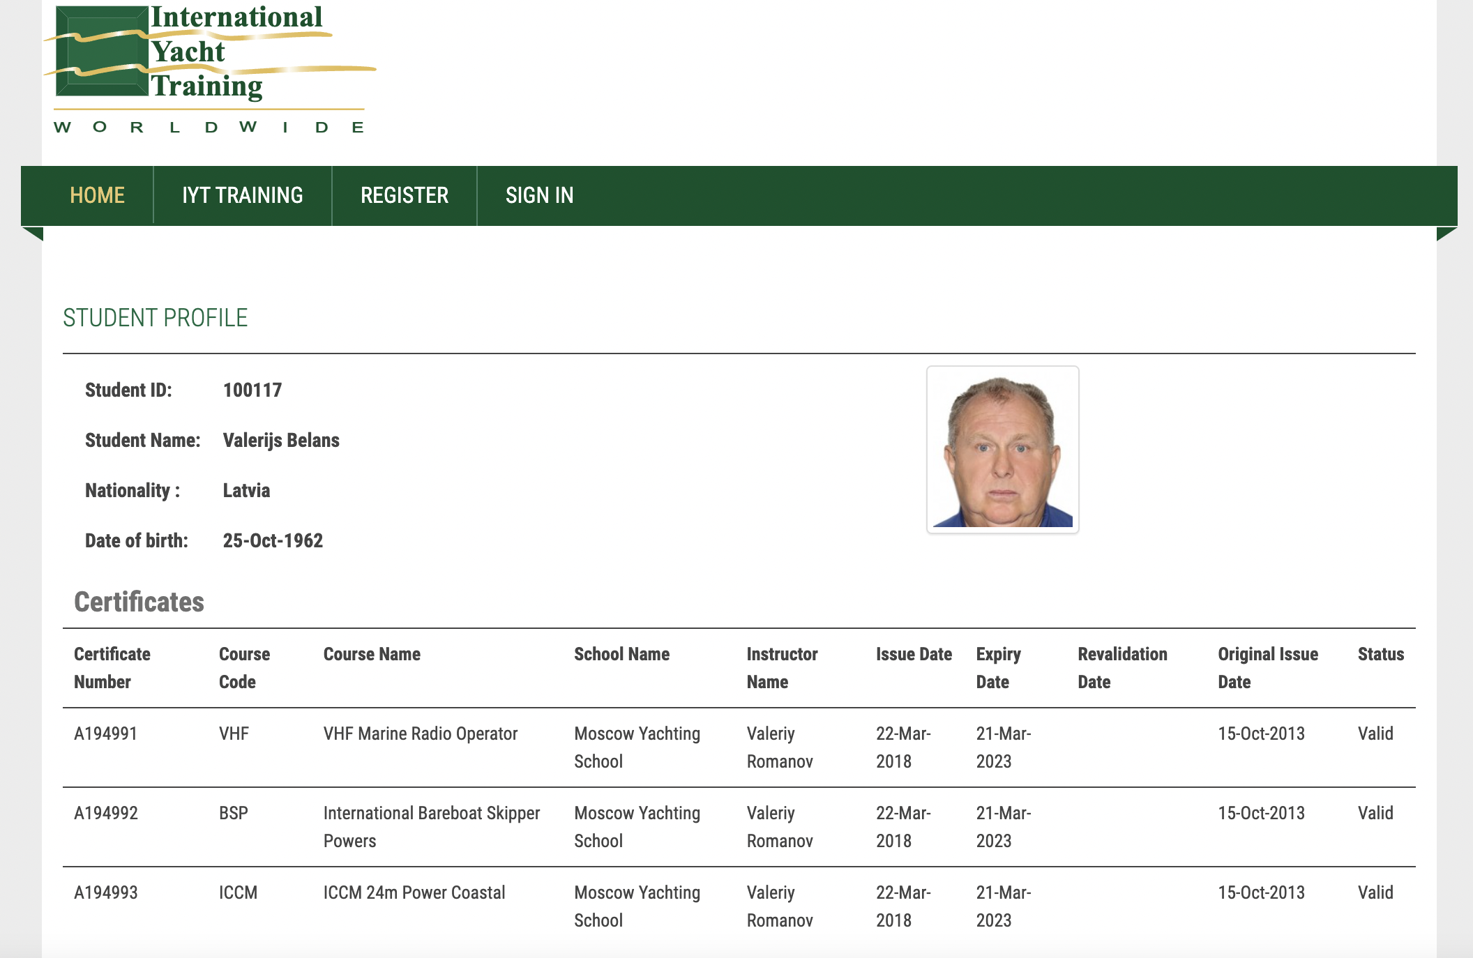This screenshot has height=958, width=1473.
Task: Open the IYT TRAINING menu
Action: click(242, 195)
